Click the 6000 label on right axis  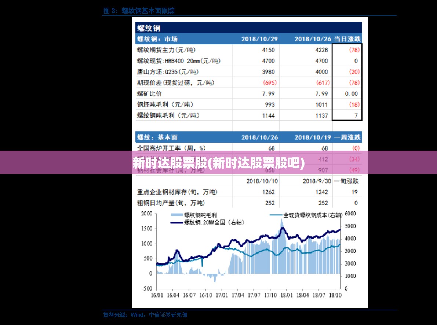click(350, 213)
